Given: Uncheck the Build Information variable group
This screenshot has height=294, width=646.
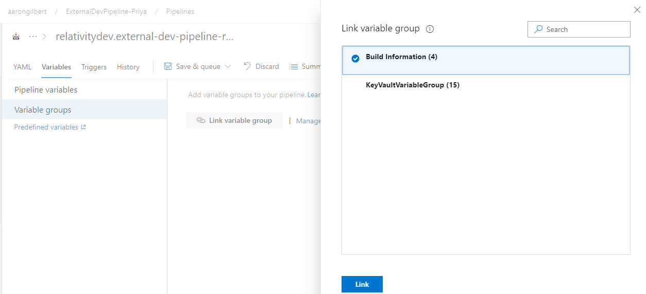Looking at the screenshot, I should (355, 58).
